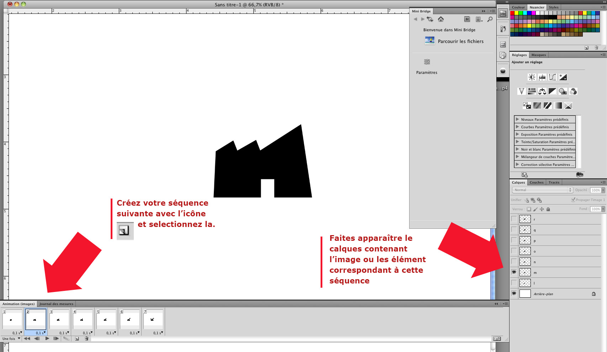Go to Mini Bridge home icon

tap(441, 19)
